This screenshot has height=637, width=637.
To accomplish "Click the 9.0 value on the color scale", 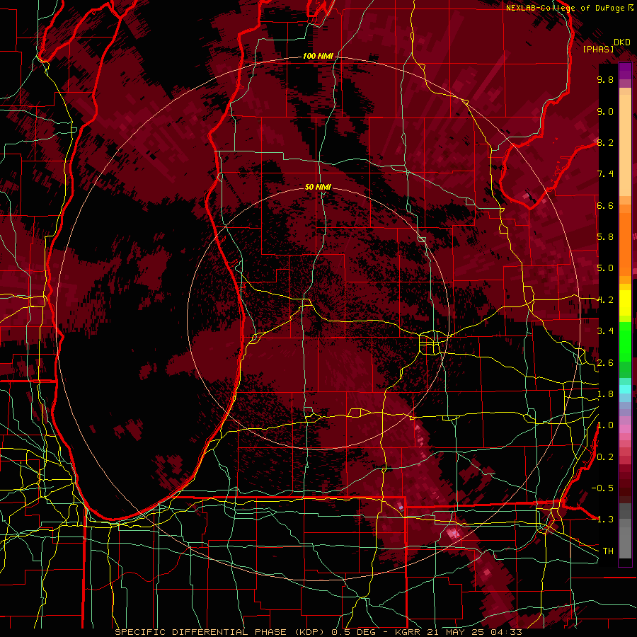I will (605, 111).
